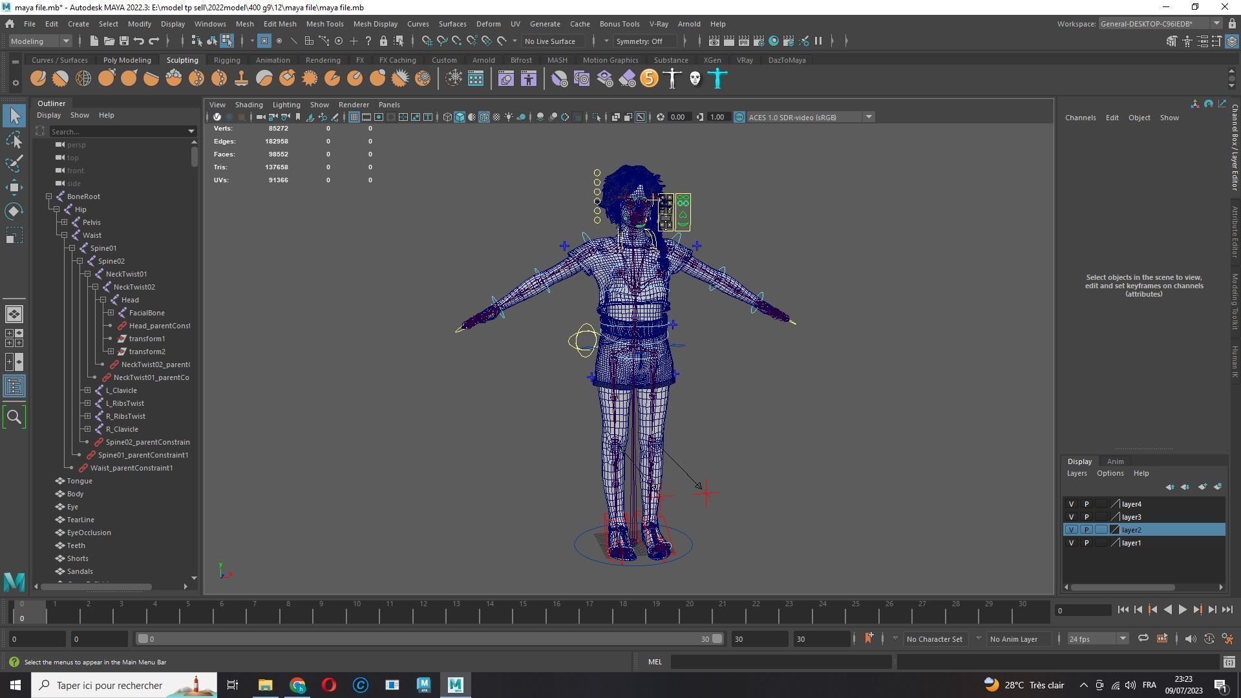Open the 24 fps frame rate dropdown
Image resolution: width=1241 pixels, height=698 pixels.
(x=1098, y=639)
